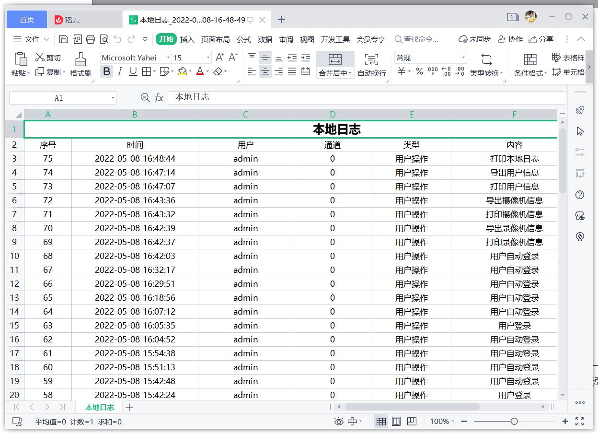
Task: Open the Name Box dropdown arrow
Action: point(113,98)
